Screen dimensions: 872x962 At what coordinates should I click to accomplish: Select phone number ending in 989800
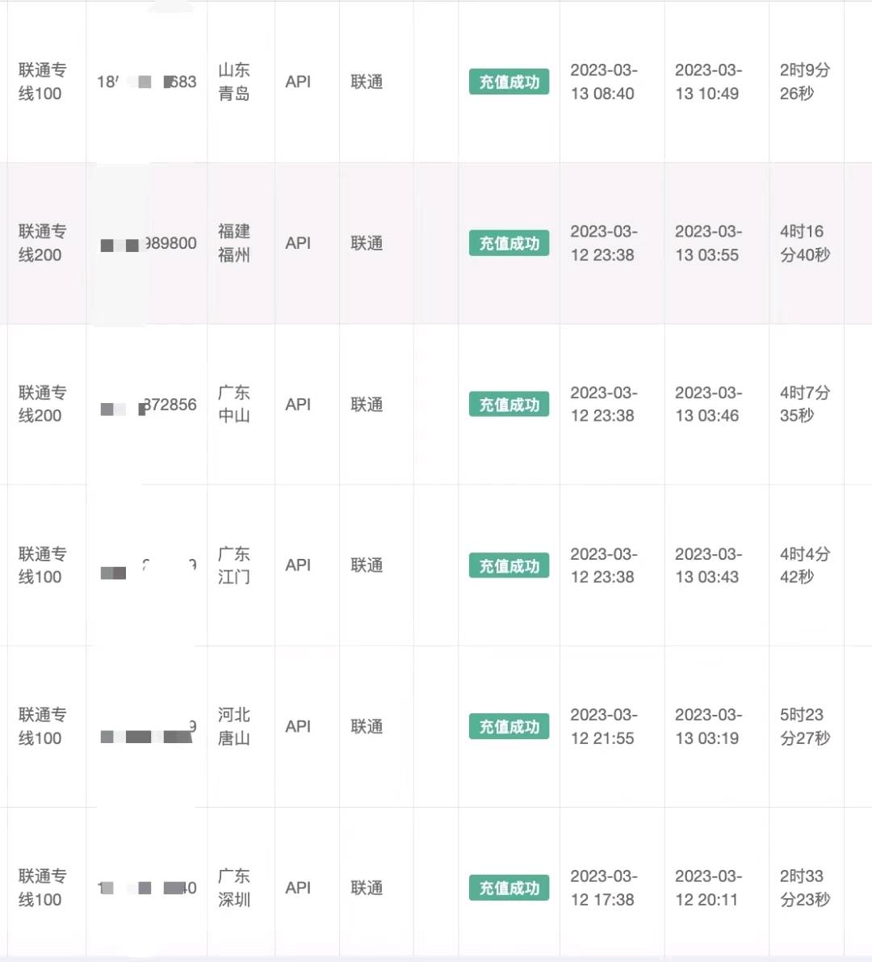[149, 244]
